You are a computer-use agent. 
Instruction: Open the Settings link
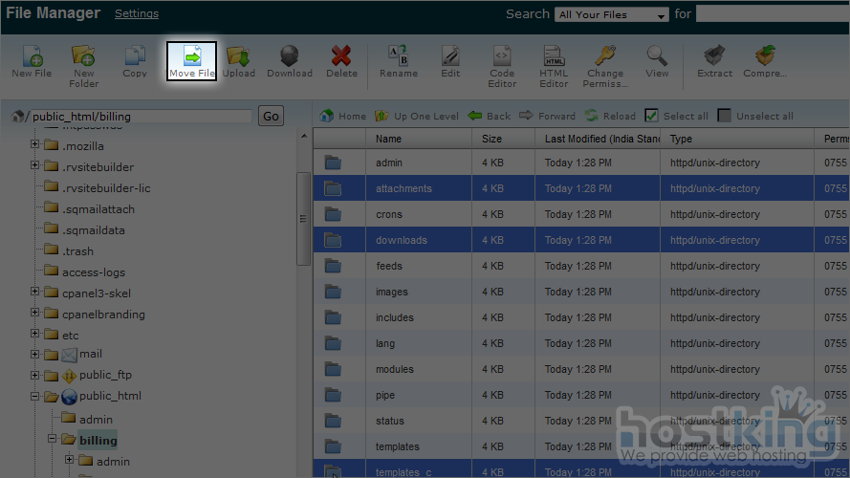point(137,13)
